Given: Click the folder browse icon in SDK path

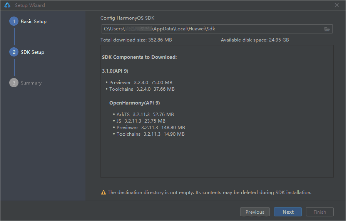Looking at the screenshot, I should [327, 29].
